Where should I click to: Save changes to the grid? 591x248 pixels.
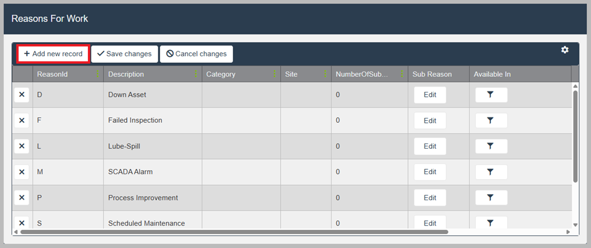point(124,54)
